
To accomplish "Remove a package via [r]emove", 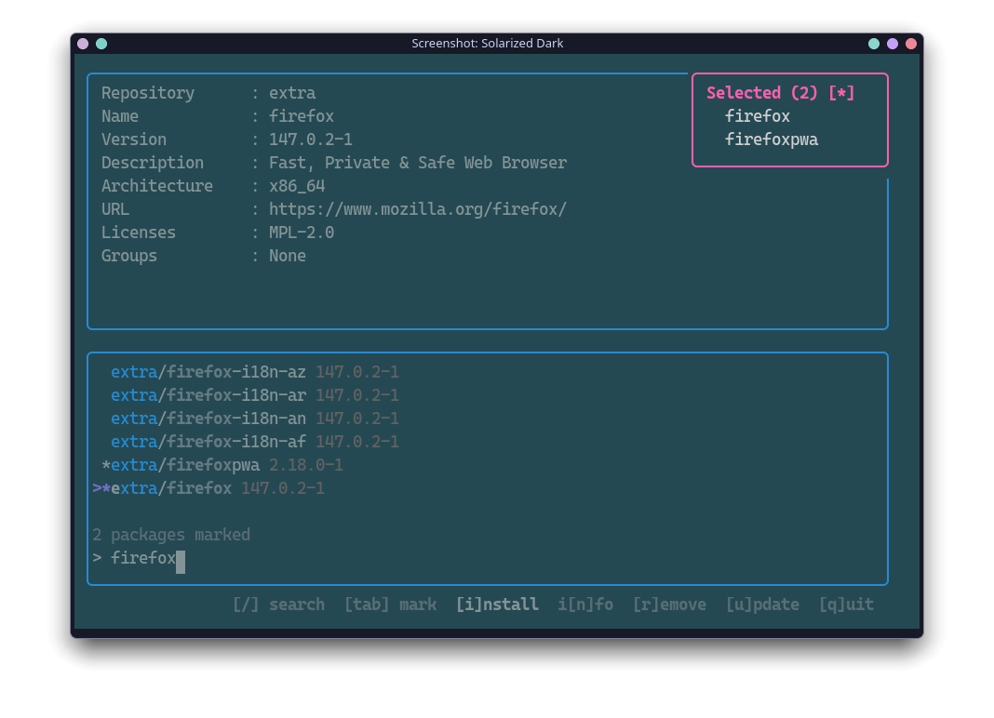I will point(669,604).
